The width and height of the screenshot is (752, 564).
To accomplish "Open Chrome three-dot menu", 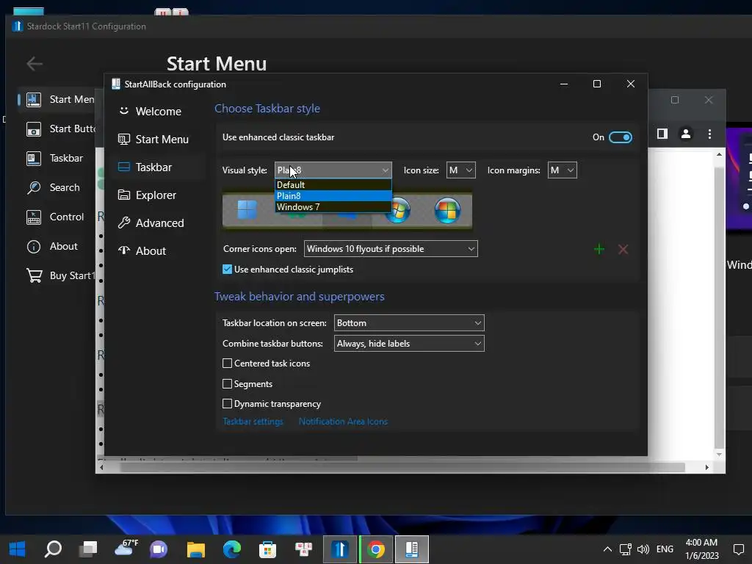I will click(710, 134).
